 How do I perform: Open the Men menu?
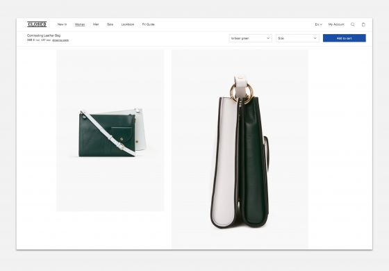point(96,24)
